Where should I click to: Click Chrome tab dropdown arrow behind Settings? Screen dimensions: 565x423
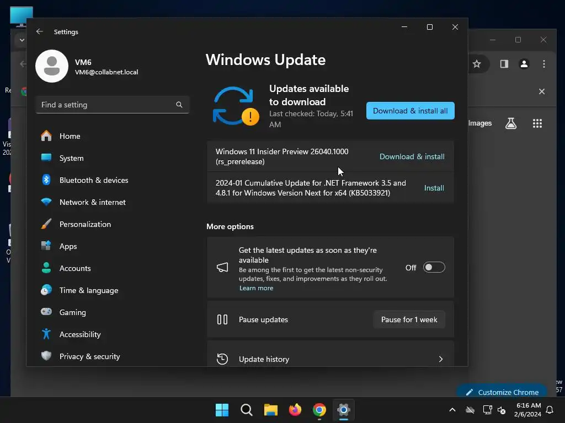[x=22, y=40]
